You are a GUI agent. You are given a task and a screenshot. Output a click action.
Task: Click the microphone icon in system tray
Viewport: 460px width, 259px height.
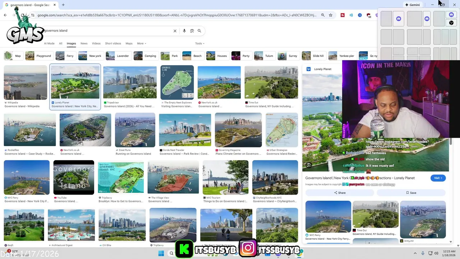coord(423,253)
